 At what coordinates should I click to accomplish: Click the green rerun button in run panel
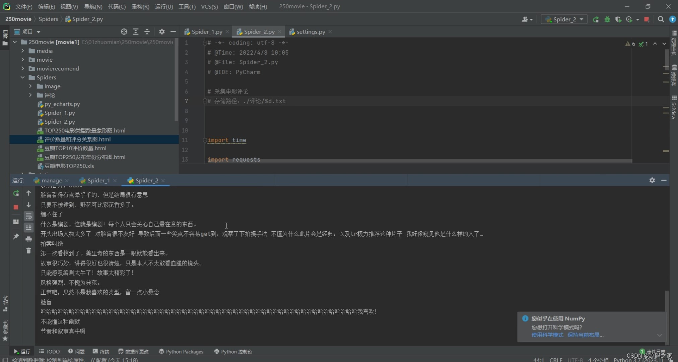[x=16, y=193]
